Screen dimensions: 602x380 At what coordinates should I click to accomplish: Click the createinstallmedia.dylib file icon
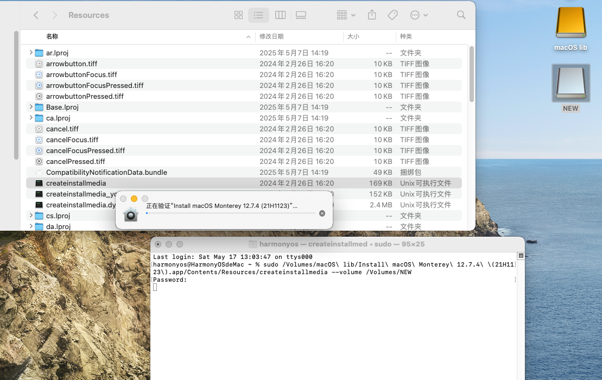click(39, 205)
